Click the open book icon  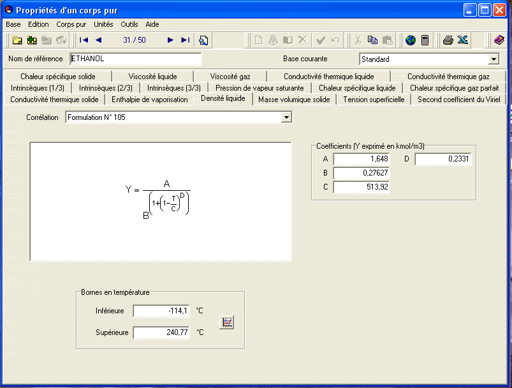pyautogui.click(x=288, y=40)
